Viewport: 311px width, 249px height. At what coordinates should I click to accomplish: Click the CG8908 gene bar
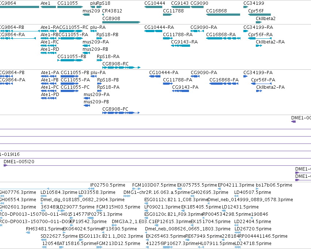(121, 22)
